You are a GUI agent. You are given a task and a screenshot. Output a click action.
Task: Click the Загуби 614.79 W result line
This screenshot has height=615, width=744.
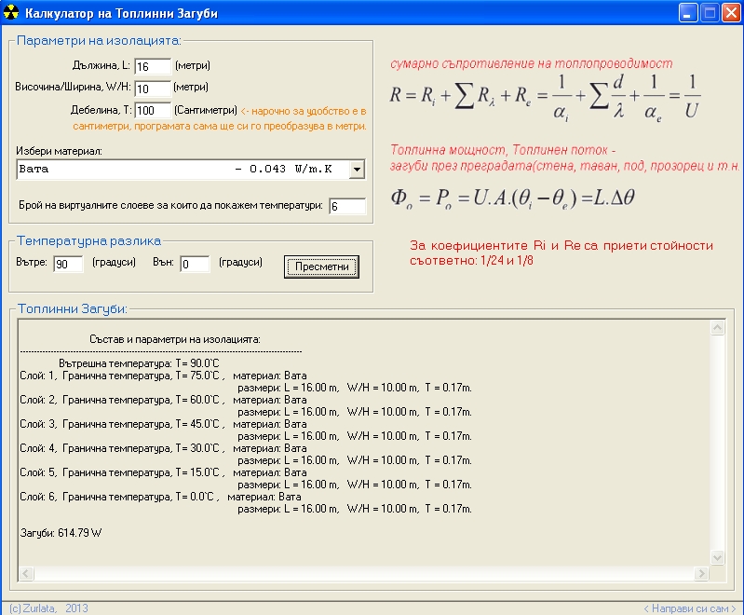click(x=61, y=534)
